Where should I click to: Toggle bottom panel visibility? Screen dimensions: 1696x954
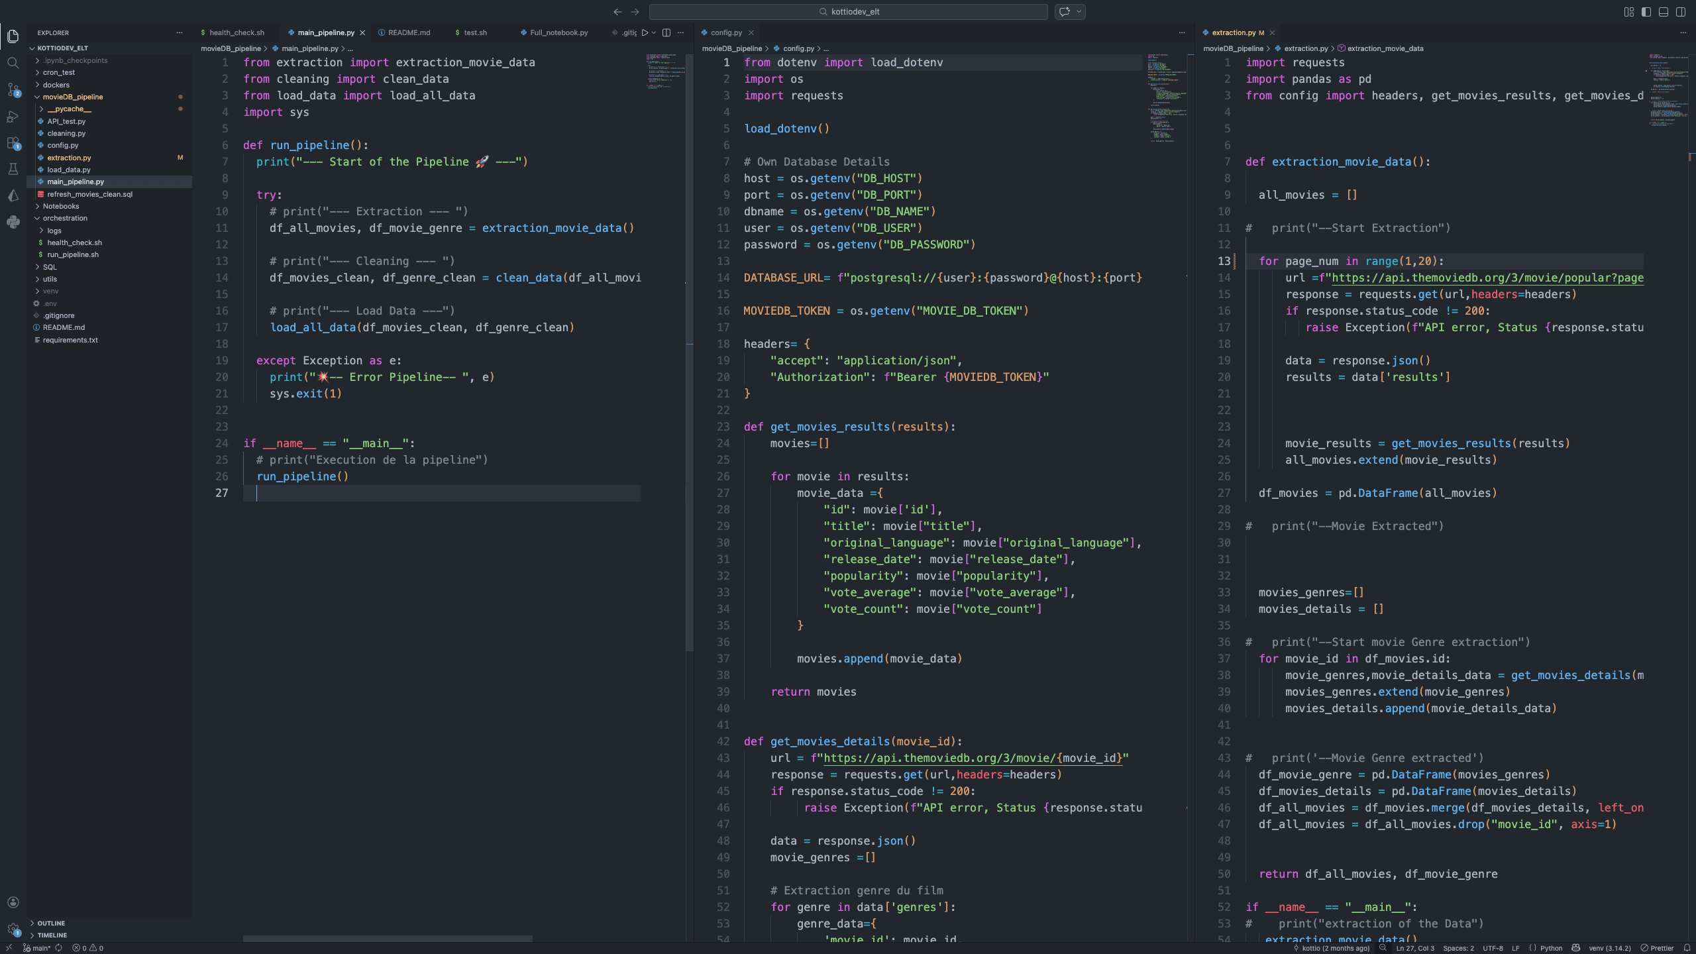pos(1664,12)
